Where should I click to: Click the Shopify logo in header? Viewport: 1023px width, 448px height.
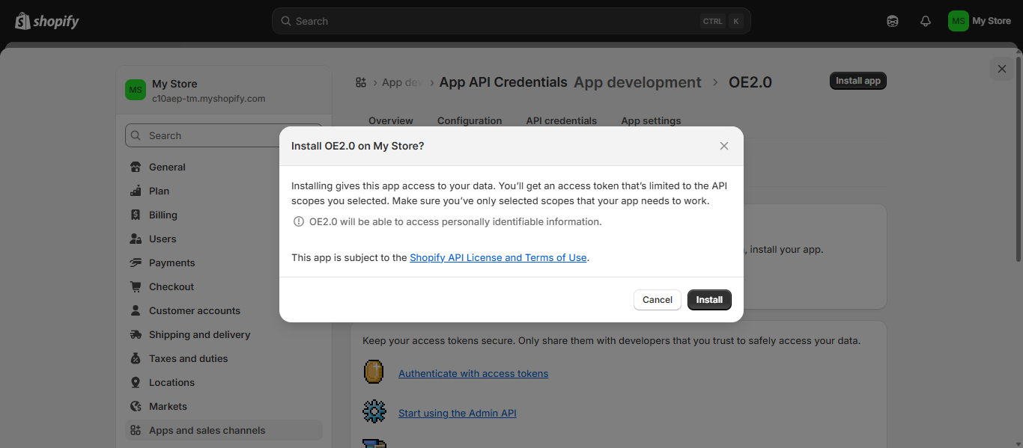[46, 21]
